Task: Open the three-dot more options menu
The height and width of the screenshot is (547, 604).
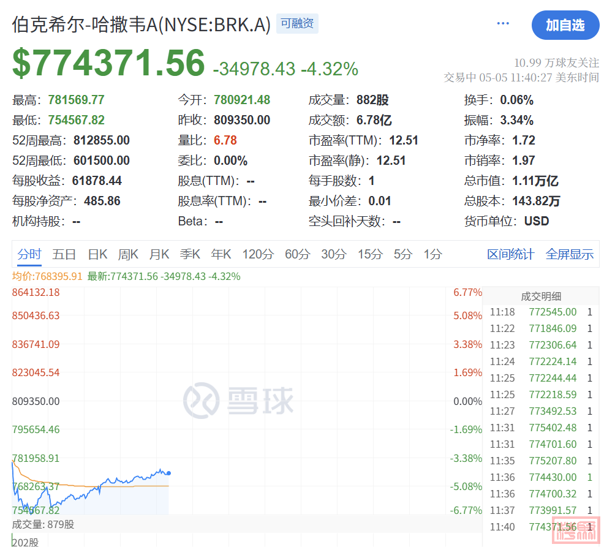Action: click(x=503, y=24)
